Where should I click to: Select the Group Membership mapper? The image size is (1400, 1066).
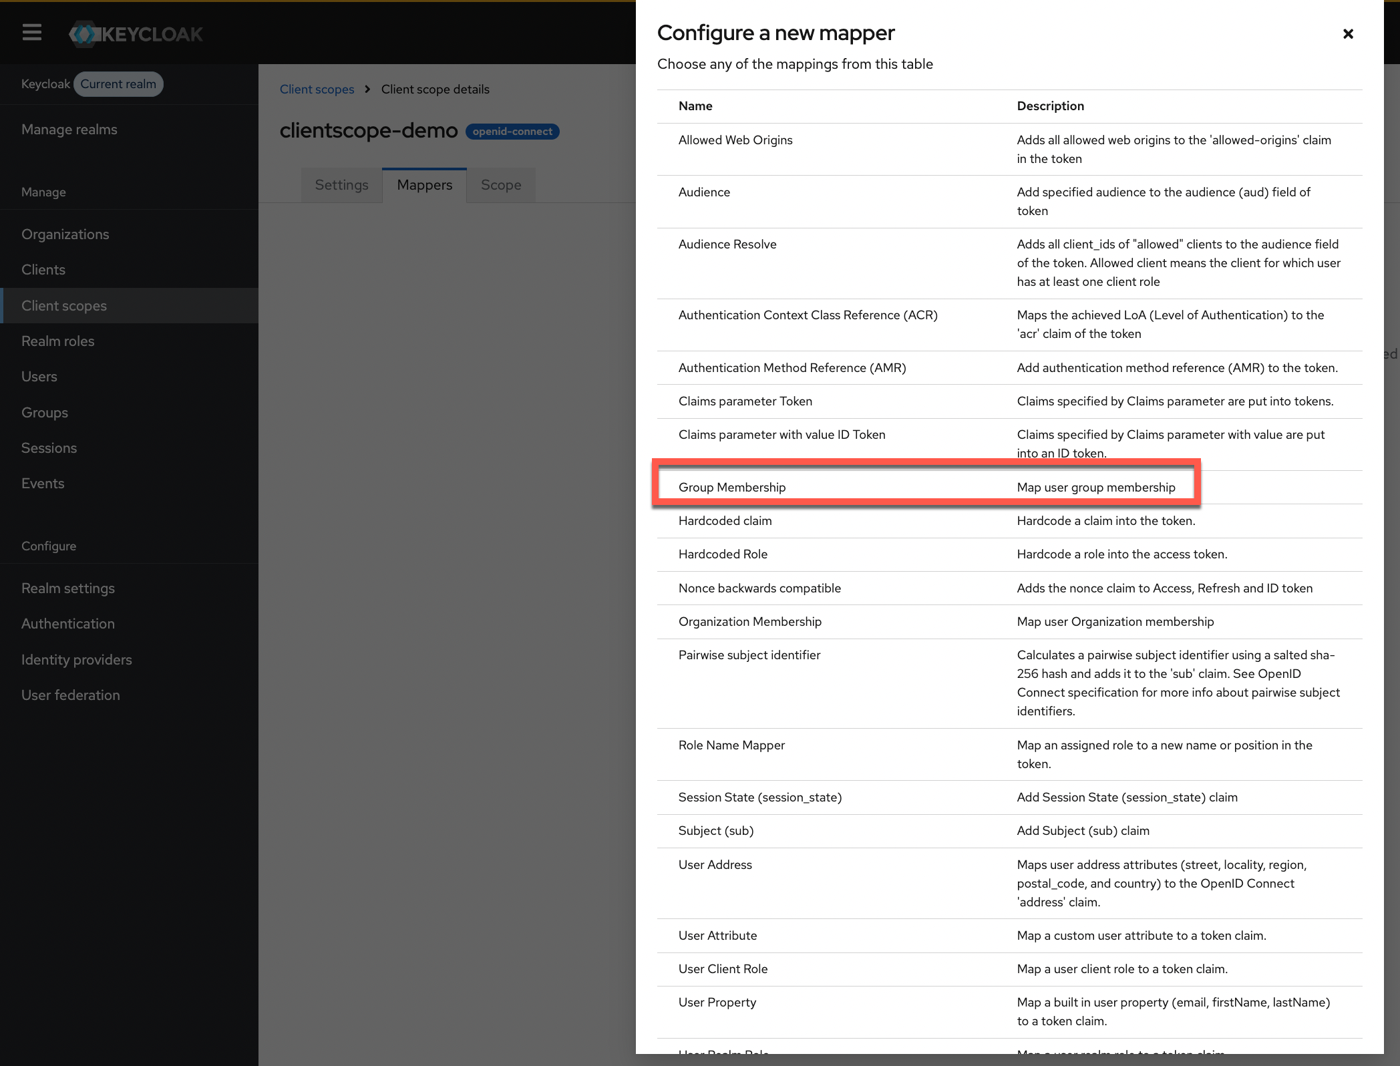(x=732, y=488)
